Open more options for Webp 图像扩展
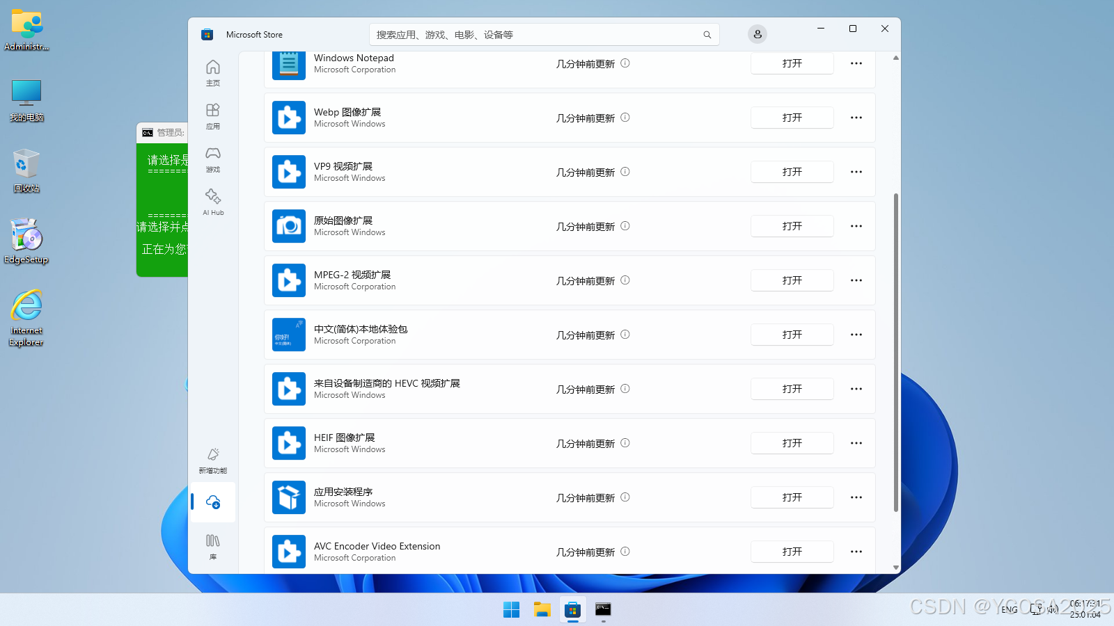 tap(856, 118)
